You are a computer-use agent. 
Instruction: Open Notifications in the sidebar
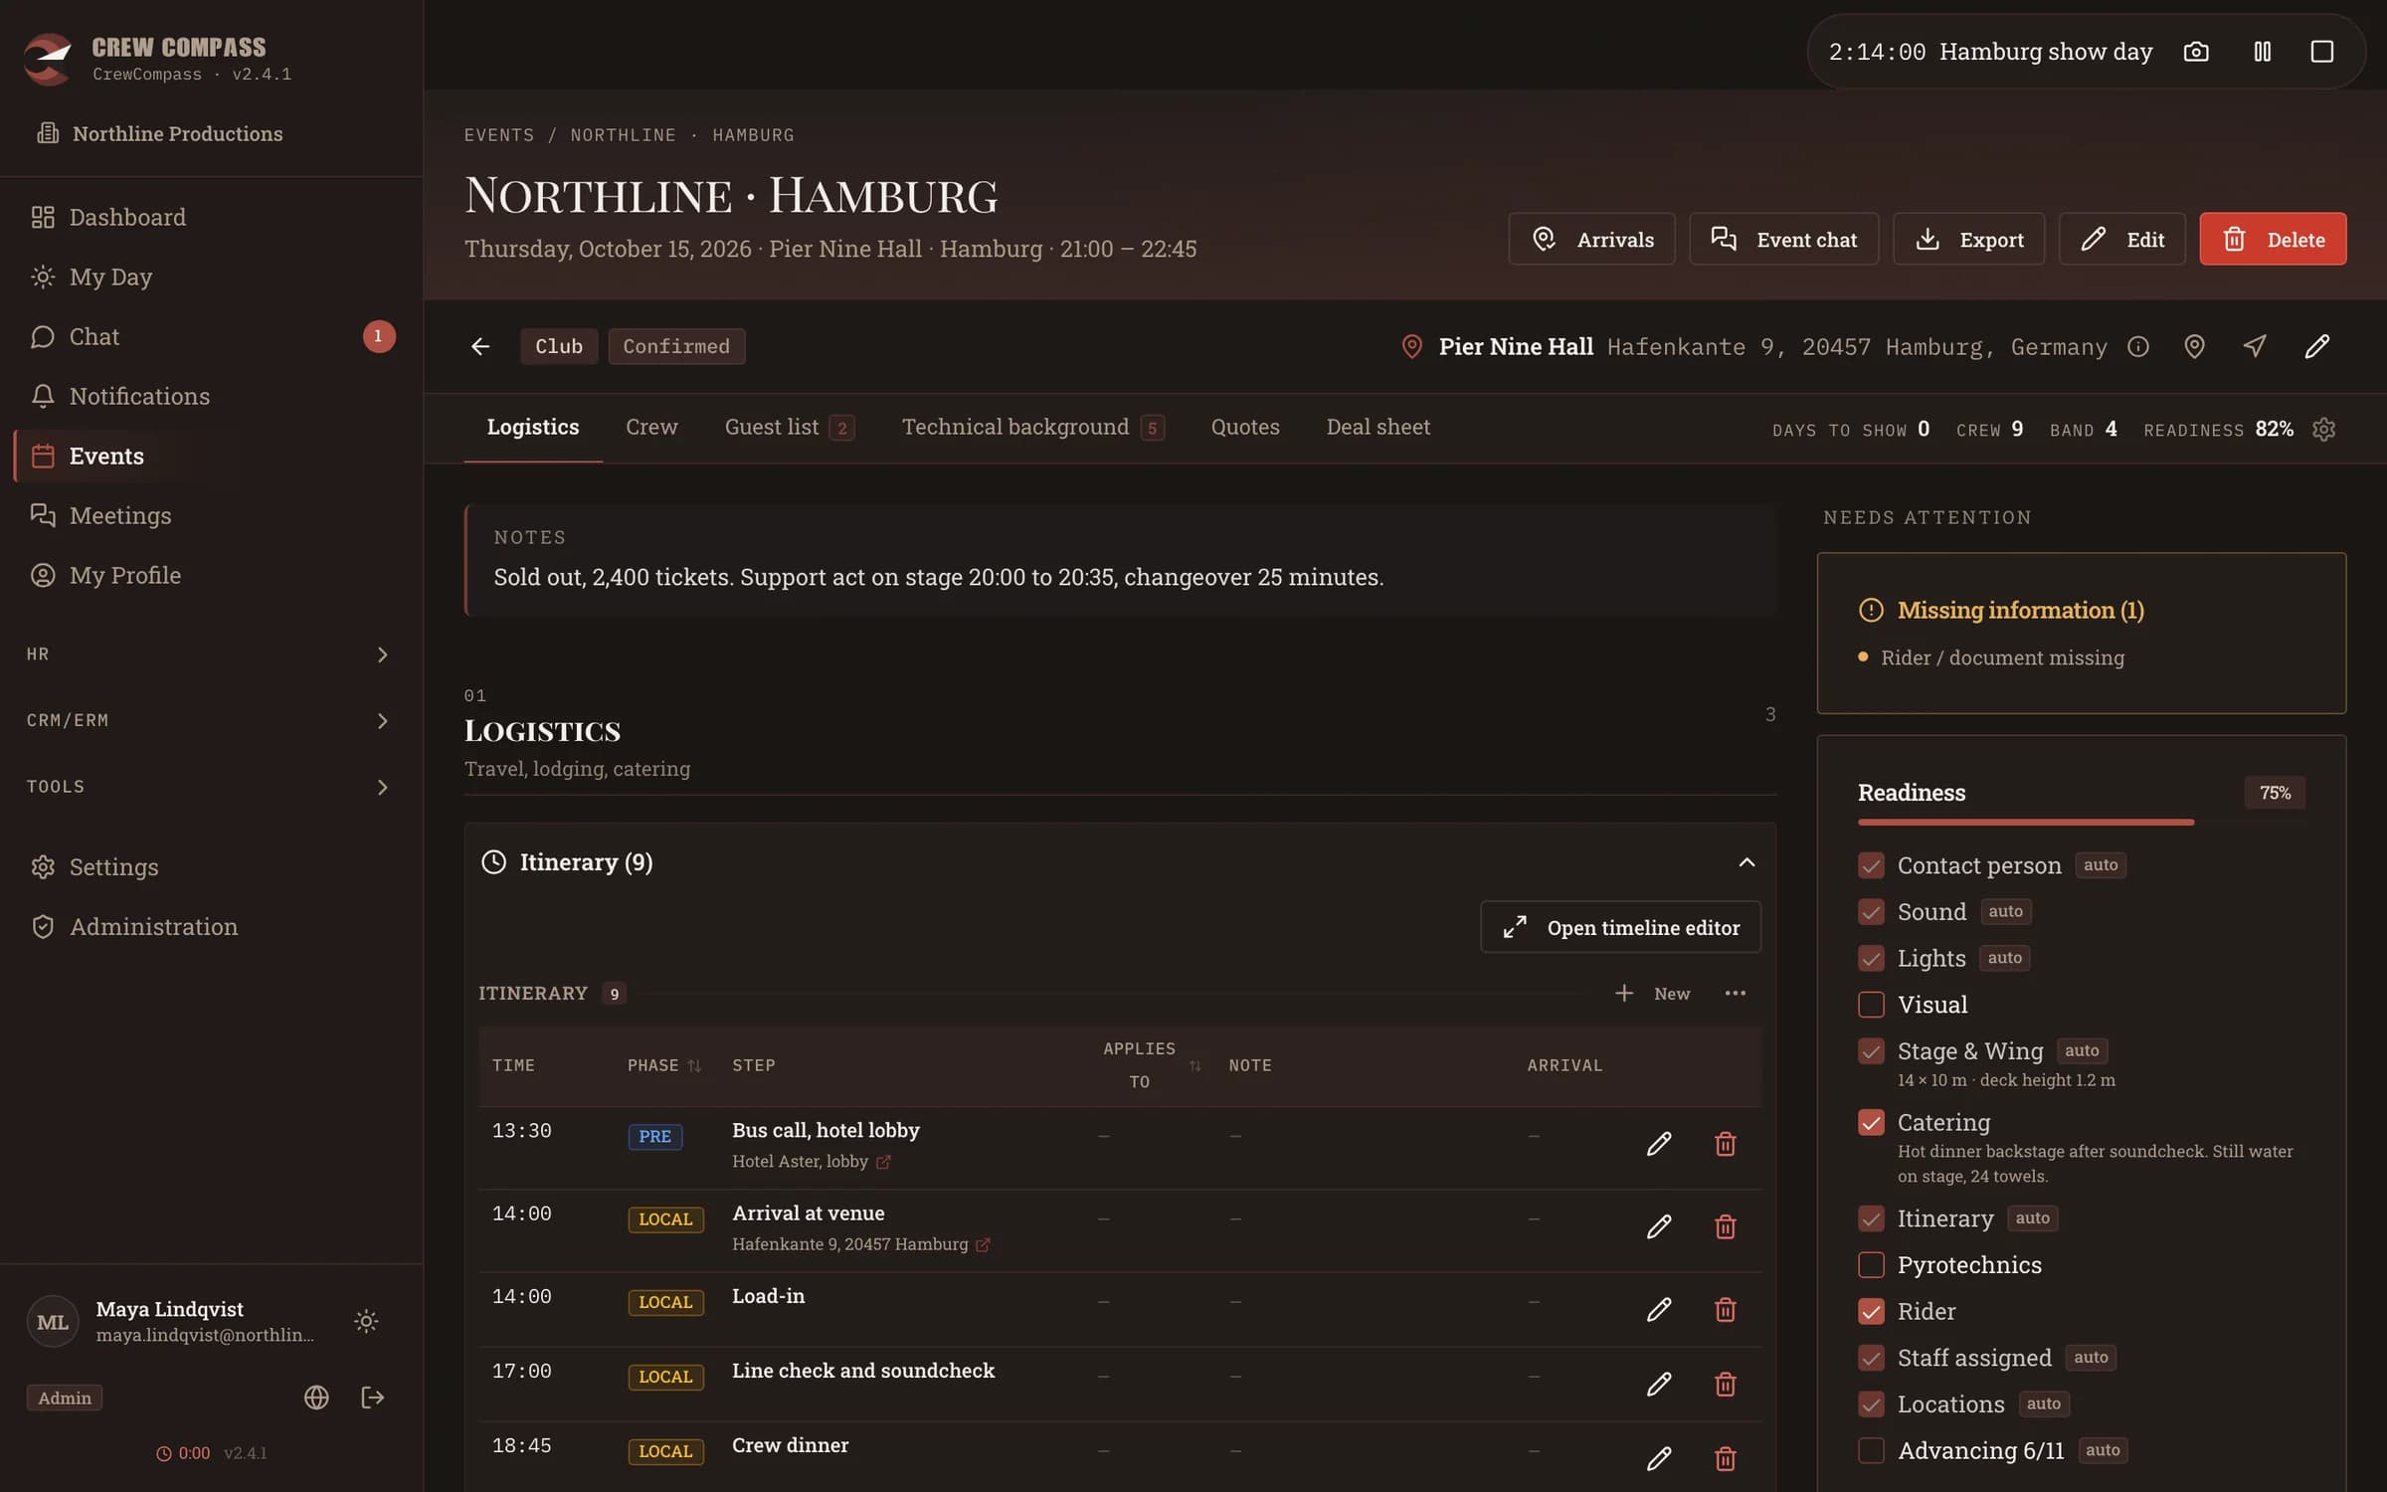click(x=212, y=396)
